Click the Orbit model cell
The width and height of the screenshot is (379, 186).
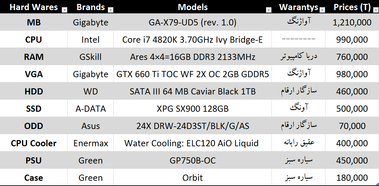[192, 178]
